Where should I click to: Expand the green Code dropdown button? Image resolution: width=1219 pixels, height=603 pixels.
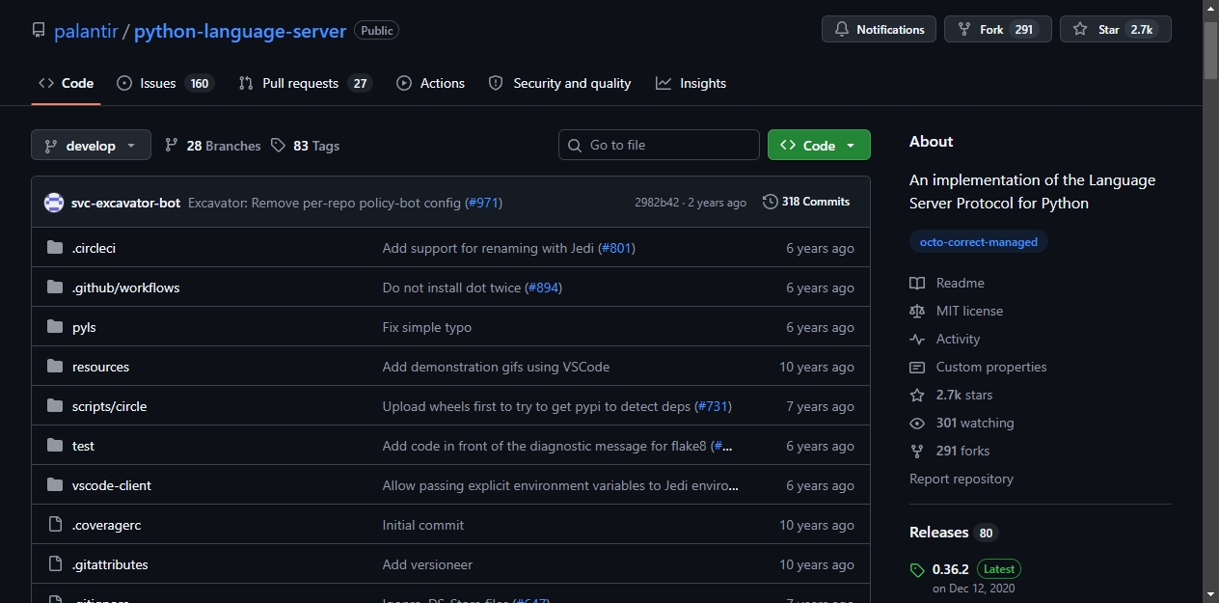819,145
